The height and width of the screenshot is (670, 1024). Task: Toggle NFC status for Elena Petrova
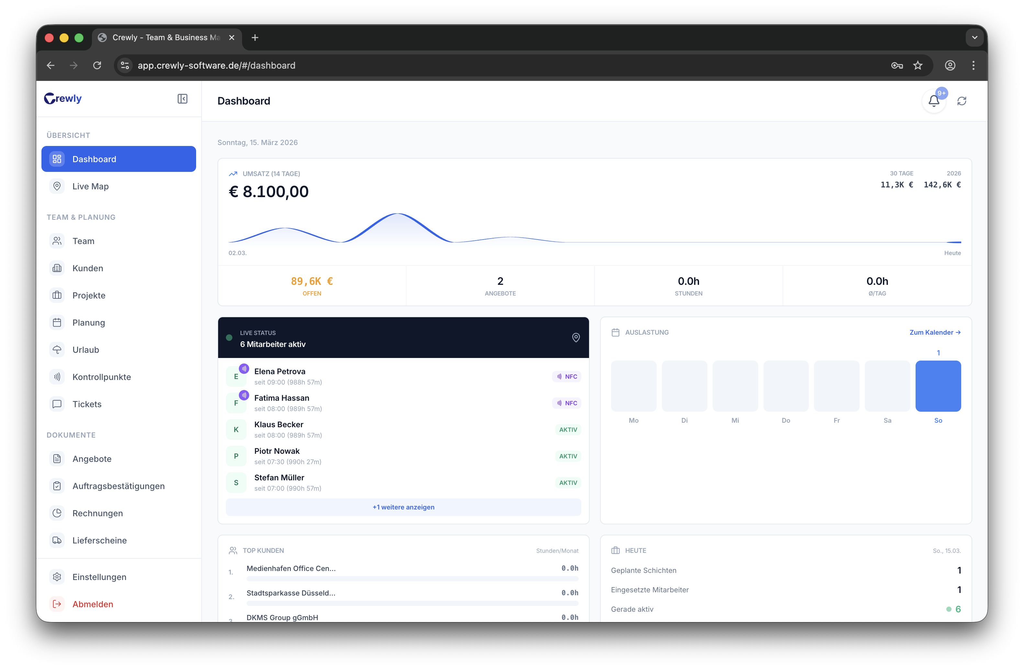566,376
